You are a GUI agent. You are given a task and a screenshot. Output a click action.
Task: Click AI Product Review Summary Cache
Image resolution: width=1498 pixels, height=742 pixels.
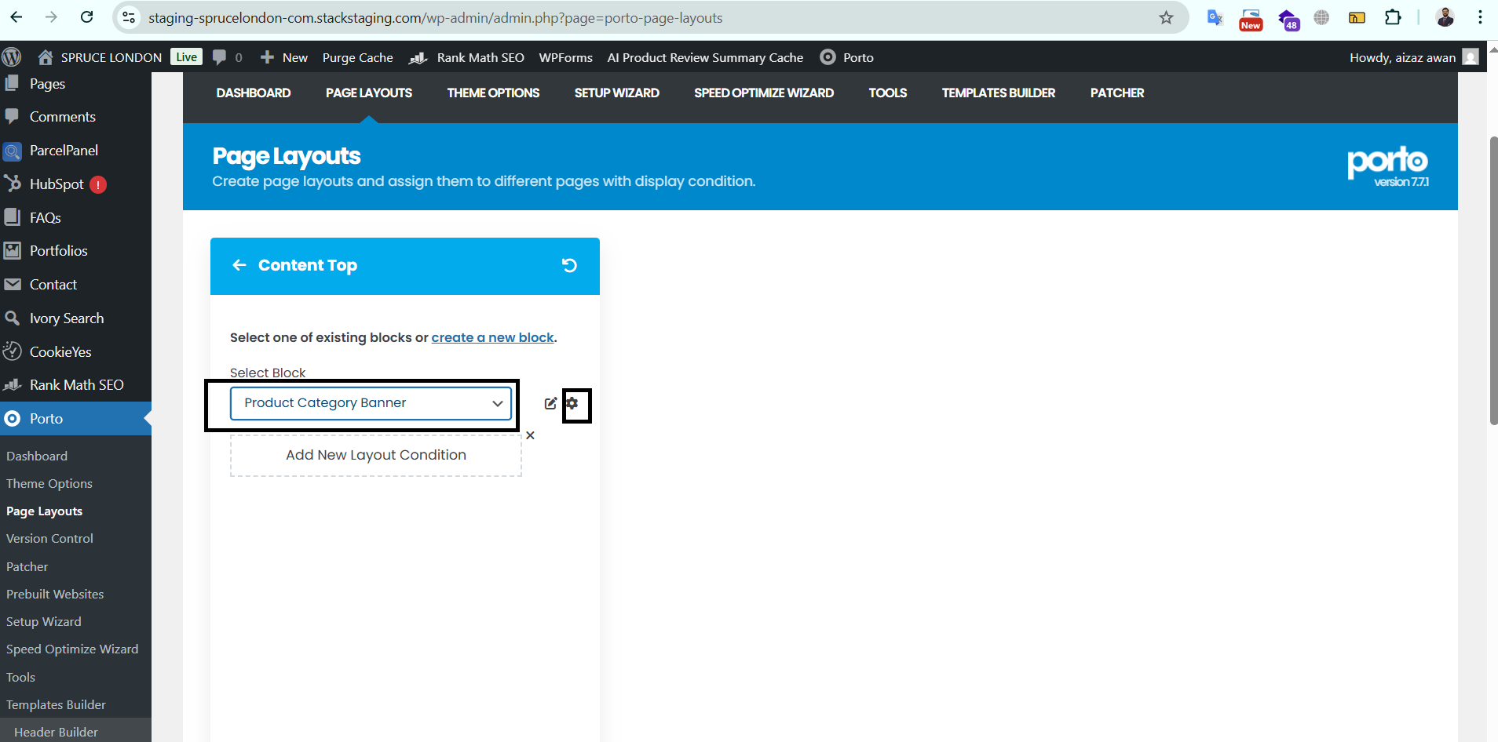[705, 57]
